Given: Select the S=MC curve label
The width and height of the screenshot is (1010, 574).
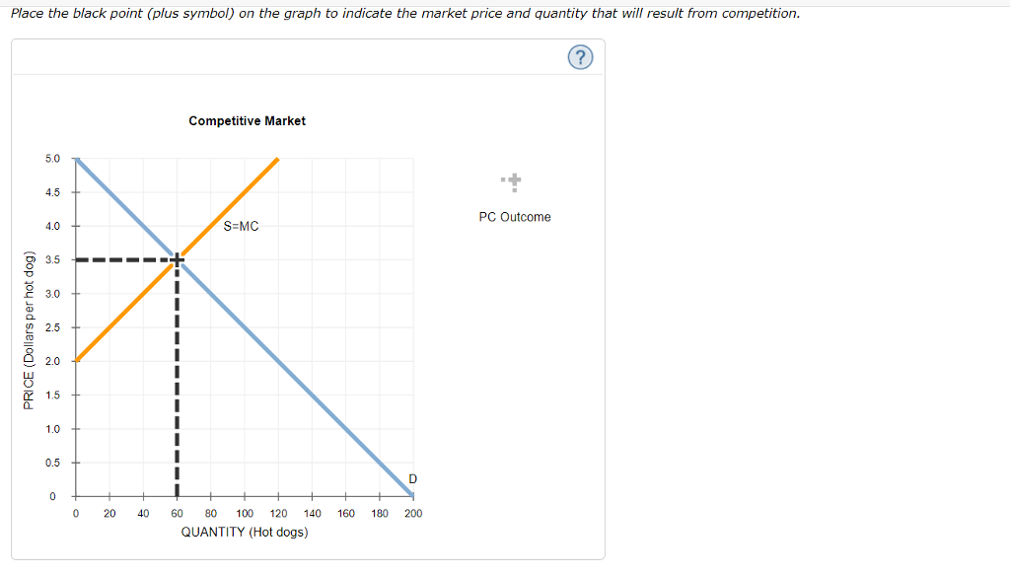Looking at the screenshot, I should click(241, 226).
